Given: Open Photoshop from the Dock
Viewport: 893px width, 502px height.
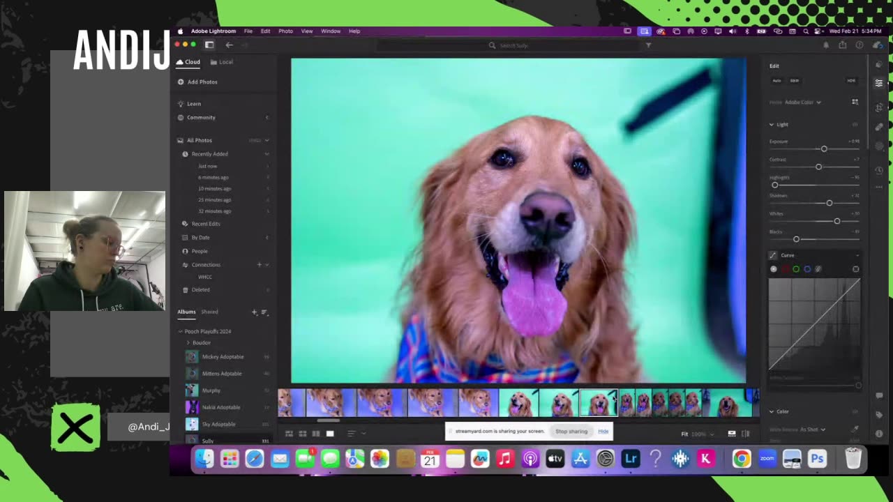Looking at the screenshot, I should [817, 459].
